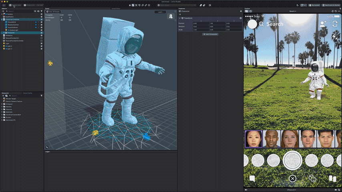
Task: Click the ghost icon beside World Space dropdown
Action: pos(201,5)
